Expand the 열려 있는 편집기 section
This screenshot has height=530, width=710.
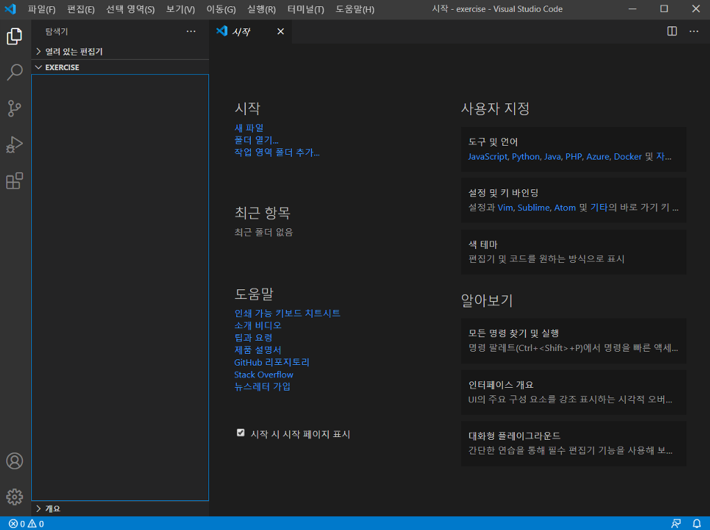(120, 51)
